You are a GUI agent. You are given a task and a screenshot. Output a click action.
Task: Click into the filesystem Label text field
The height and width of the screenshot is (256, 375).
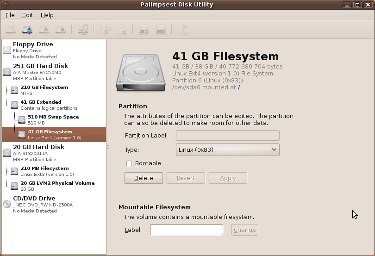(x=187, y=230)
